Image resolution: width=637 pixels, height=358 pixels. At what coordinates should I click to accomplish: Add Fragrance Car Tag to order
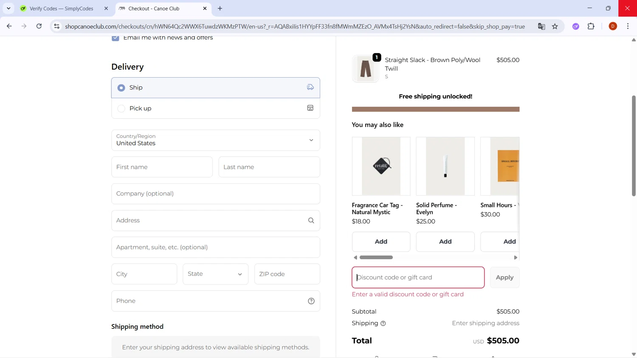(381, 242)
